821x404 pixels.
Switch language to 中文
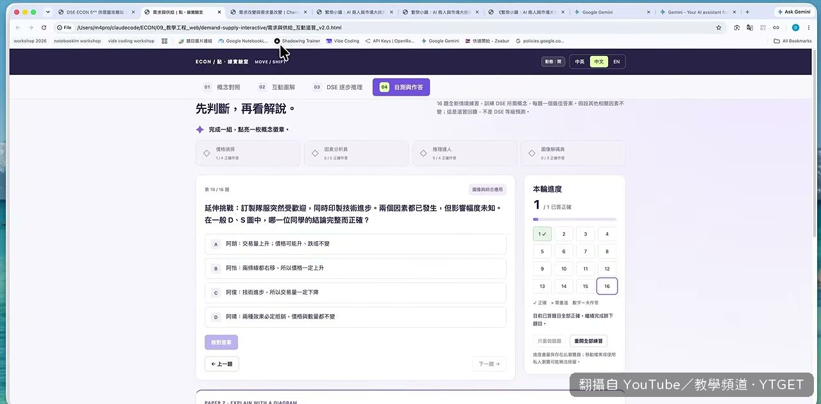[x=598, y=62]
